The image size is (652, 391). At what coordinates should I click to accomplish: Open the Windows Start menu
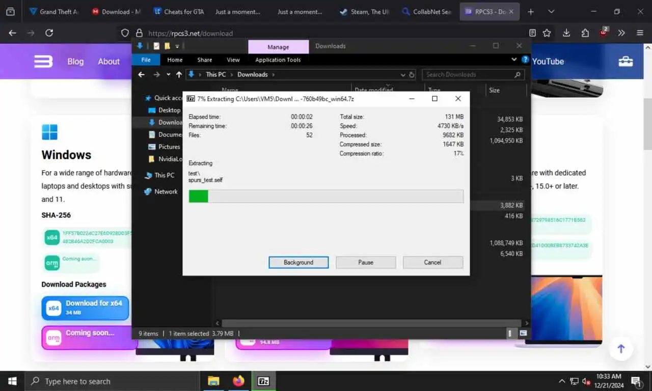(12, 381)
